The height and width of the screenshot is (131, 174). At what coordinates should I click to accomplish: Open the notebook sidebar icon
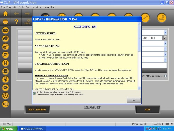coord(6,71)
